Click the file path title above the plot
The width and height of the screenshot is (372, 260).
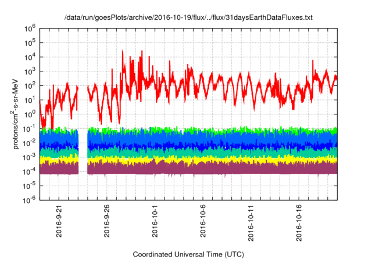(188, 18)
